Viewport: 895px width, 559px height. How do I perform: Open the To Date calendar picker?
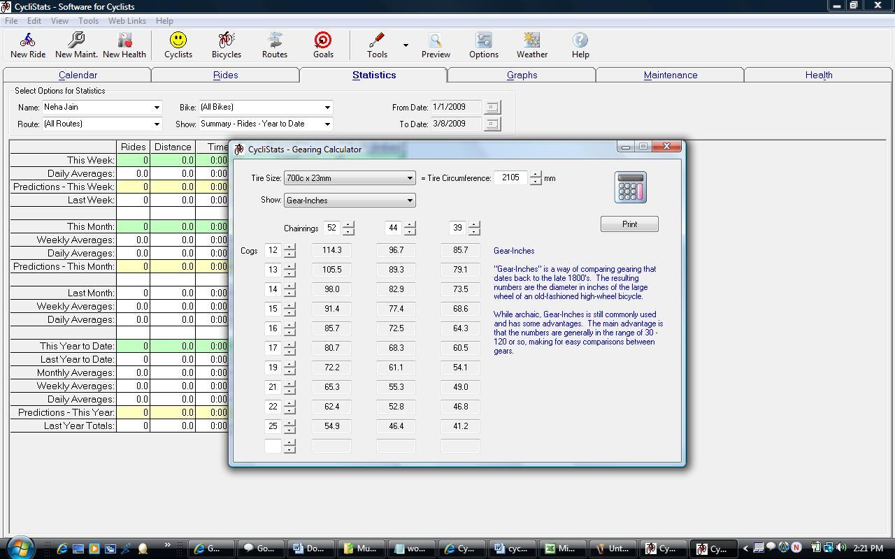tap(492, 124)
